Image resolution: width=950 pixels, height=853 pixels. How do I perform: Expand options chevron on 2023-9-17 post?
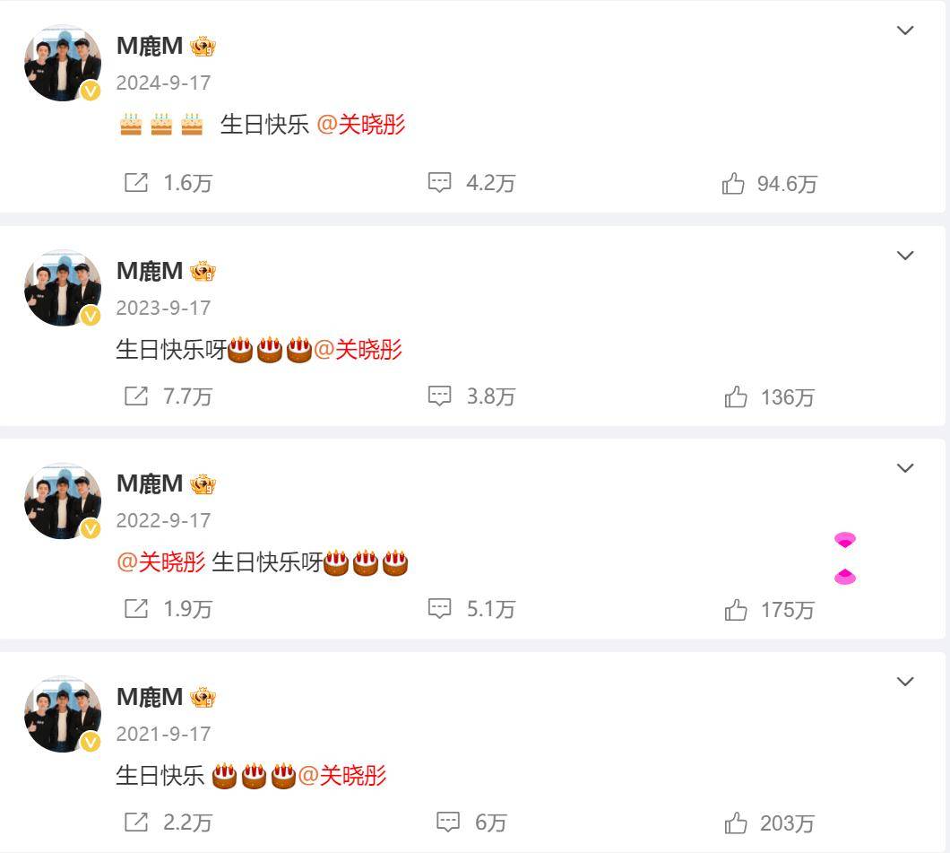point(905,256)
